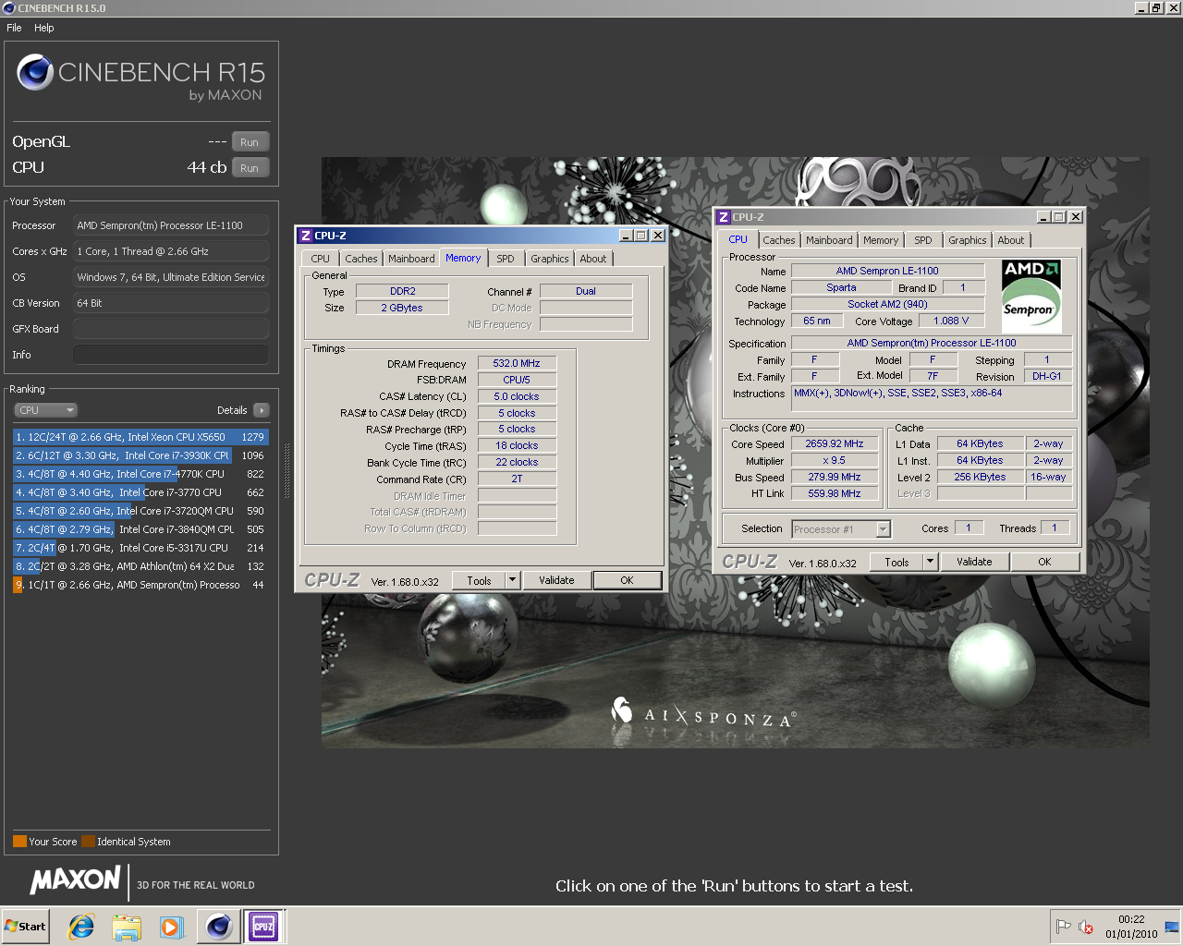Select the Core i7-3840QM ranking row

click(x=140, y=529)
